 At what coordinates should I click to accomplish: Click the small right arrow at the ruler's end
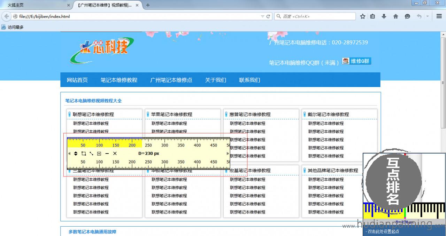228,154
